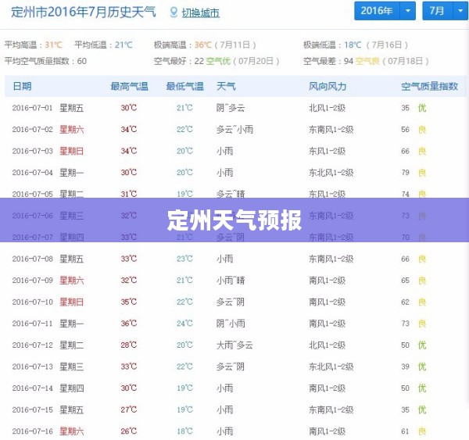Screen dimensions: 469x440
Task: Click 东北风1-2级 wind on 07-04 row
Action: pos(331,172)
